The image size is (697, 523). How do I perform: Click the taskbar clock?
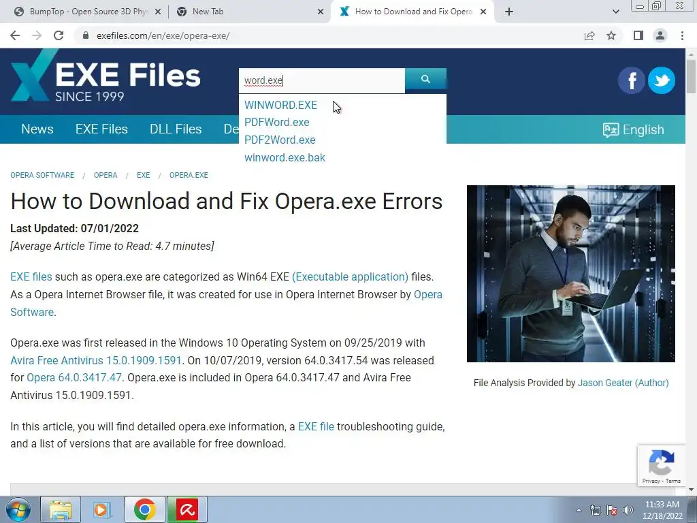662,510
